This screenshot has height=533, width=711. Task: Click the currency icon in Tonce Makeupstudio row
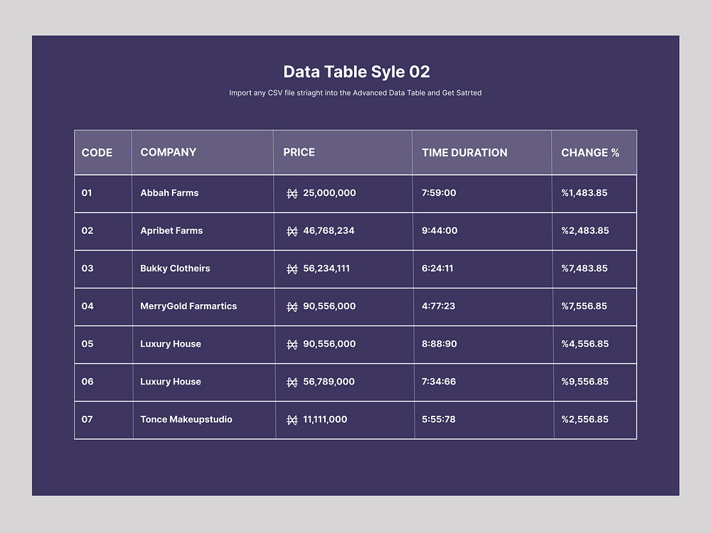pyautogui.click(x=292, y=419)
